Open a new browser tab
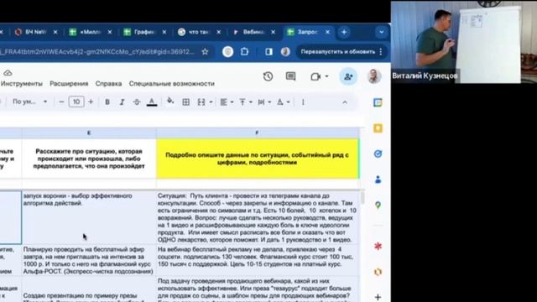537x302 pixels. click(344, 32)
